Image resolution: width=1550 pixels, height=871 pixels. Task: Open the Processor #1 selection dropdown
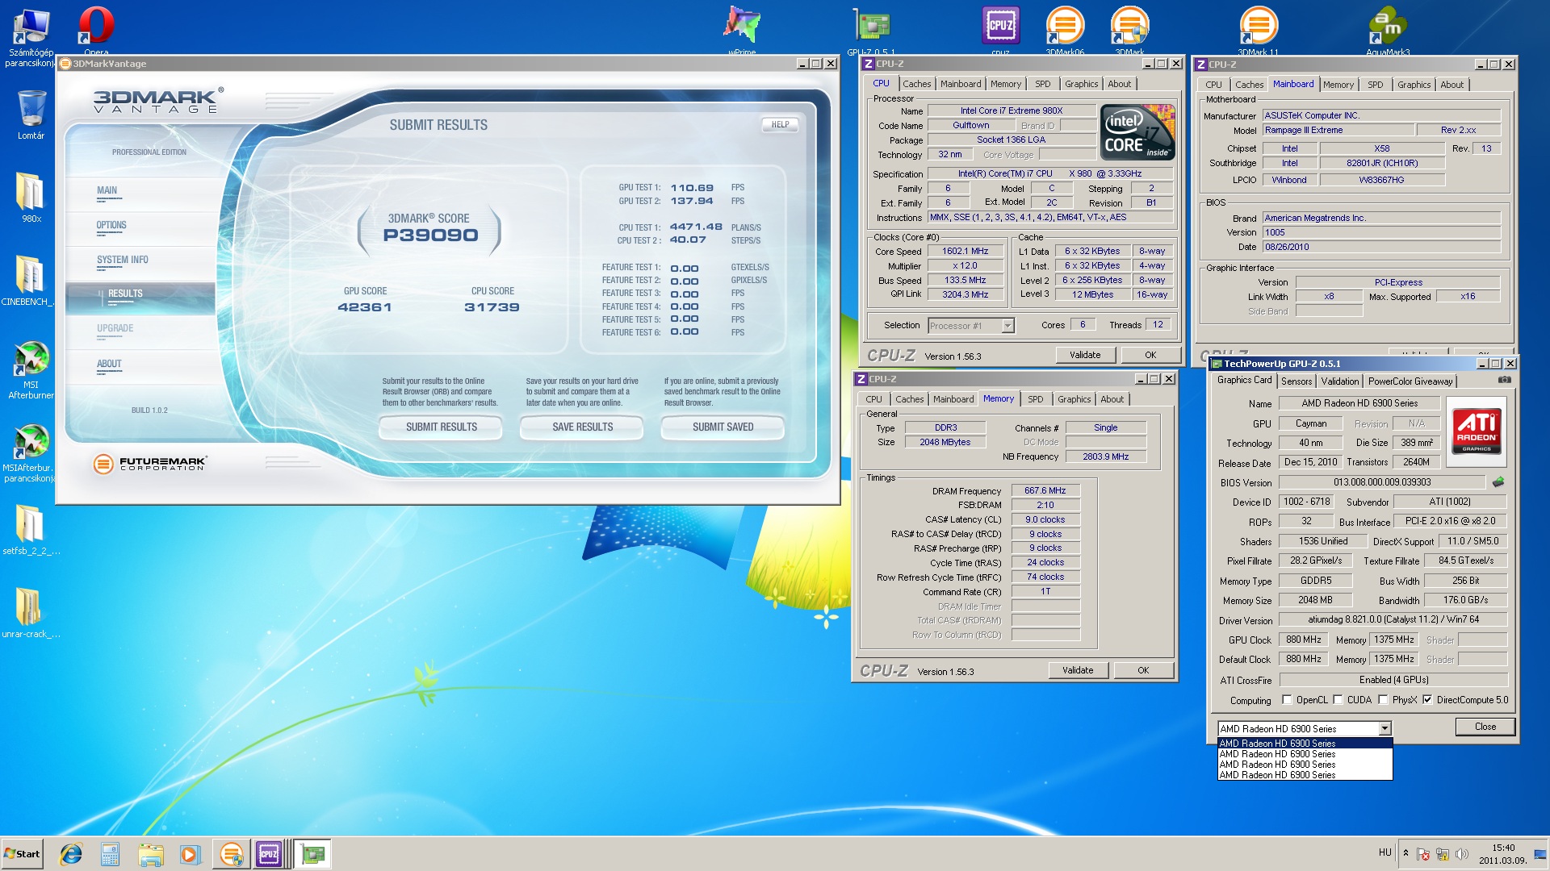click(x=1007, y=326)
